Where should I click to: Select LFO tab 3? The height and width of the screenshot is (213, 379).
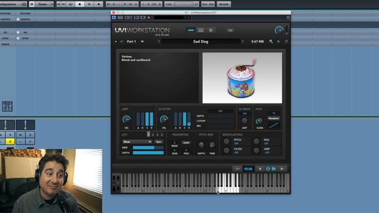[158, 134]
